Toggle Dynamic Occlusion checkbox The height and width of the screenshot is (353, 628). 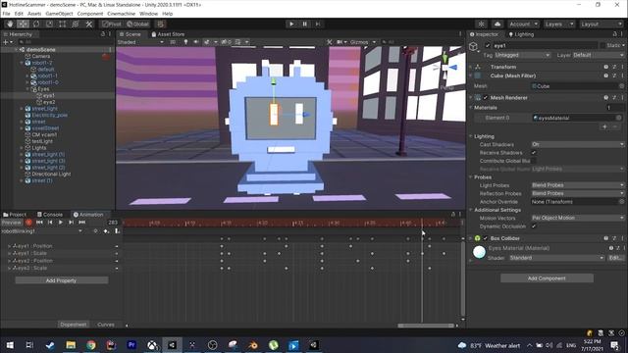coord(534,227)
